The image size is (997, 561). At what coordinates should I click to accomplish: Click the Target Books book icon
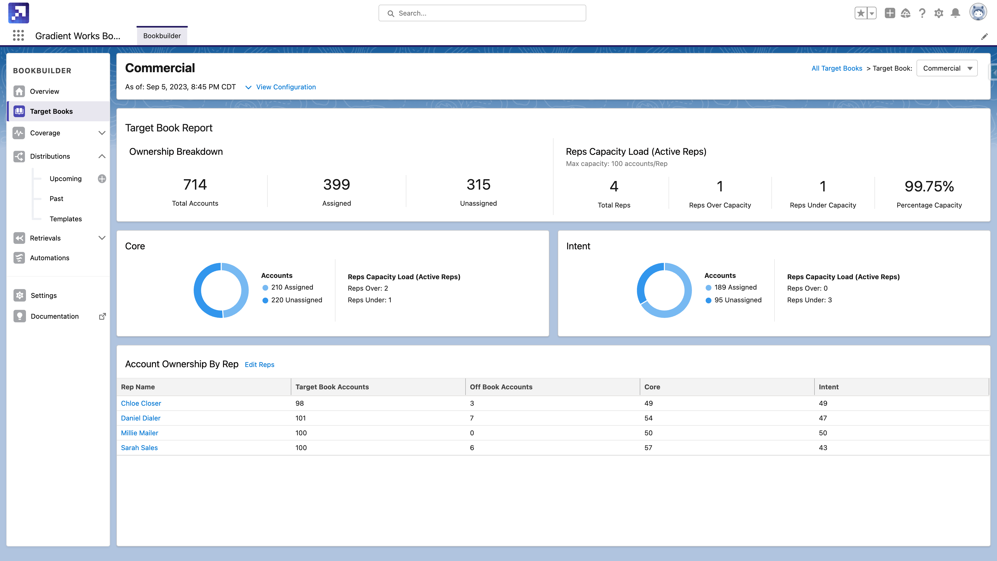click(x=19, y=111)
